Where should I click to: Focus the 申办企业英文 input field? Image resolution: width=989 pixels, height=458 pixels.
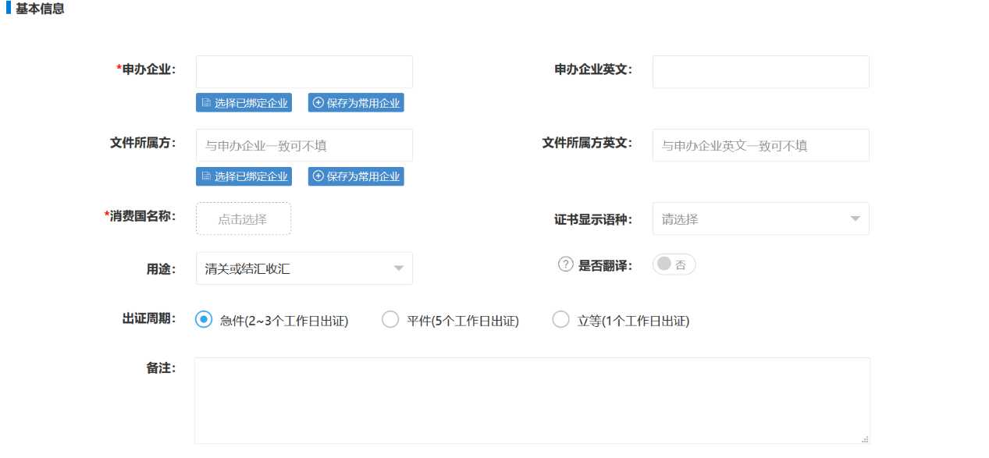pos(761,72)
